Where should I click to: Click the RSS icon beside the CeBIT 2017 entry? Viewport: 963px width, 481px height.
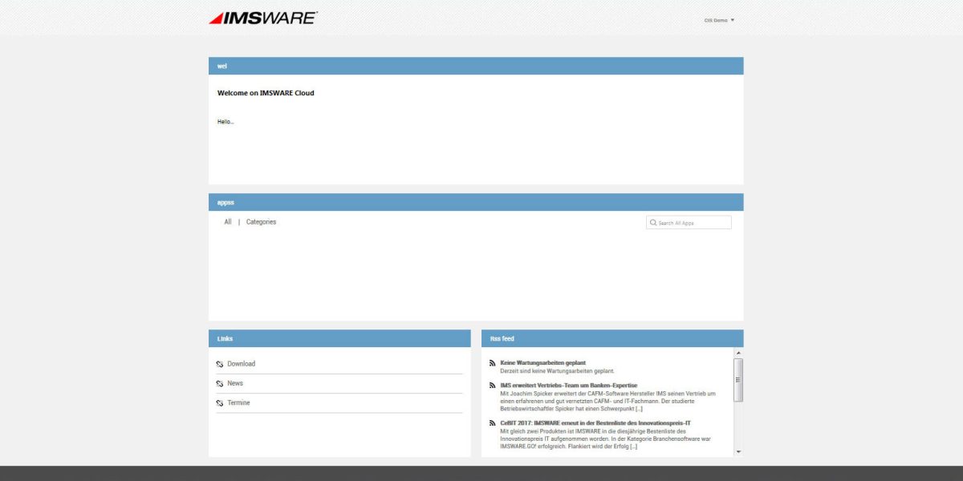pyautogui.click(x=492, y=422)
